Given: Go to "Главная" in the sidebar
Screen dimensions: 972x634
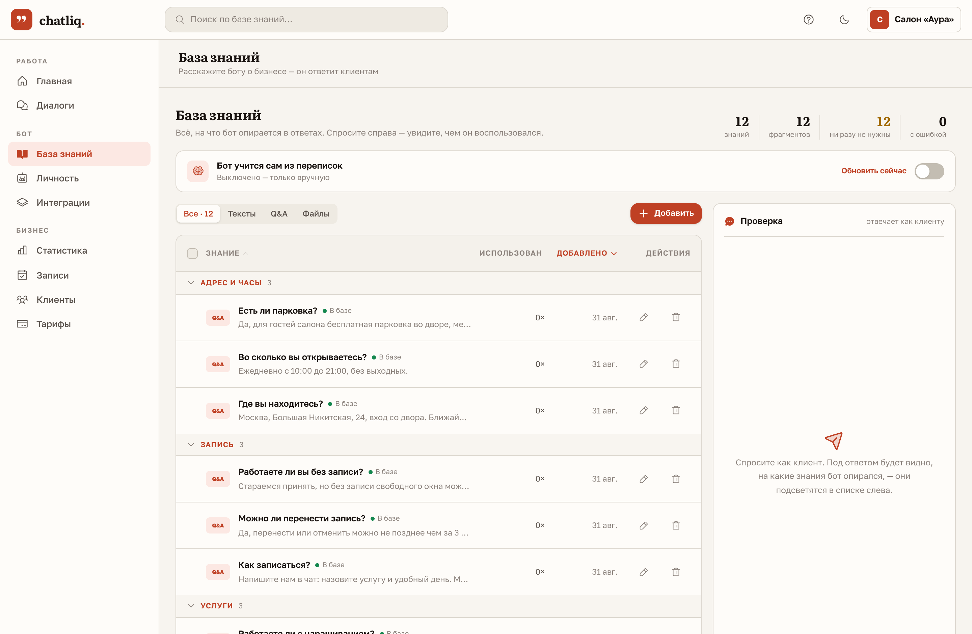Looking at the screenshot, I should [x=79, y=81].
